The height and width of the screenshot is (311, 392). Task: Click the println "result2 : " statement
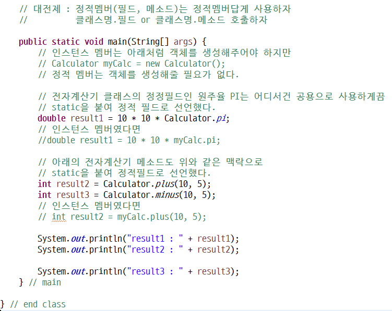point(138,250)
